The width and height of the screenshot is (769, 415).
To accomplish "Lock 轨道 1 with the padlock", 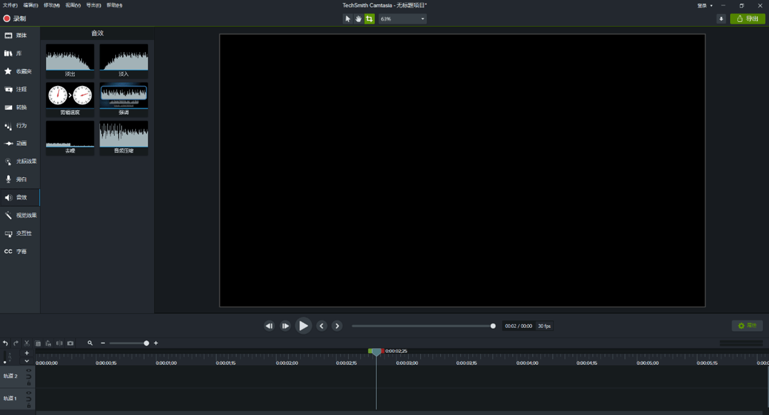I will 28,405.
